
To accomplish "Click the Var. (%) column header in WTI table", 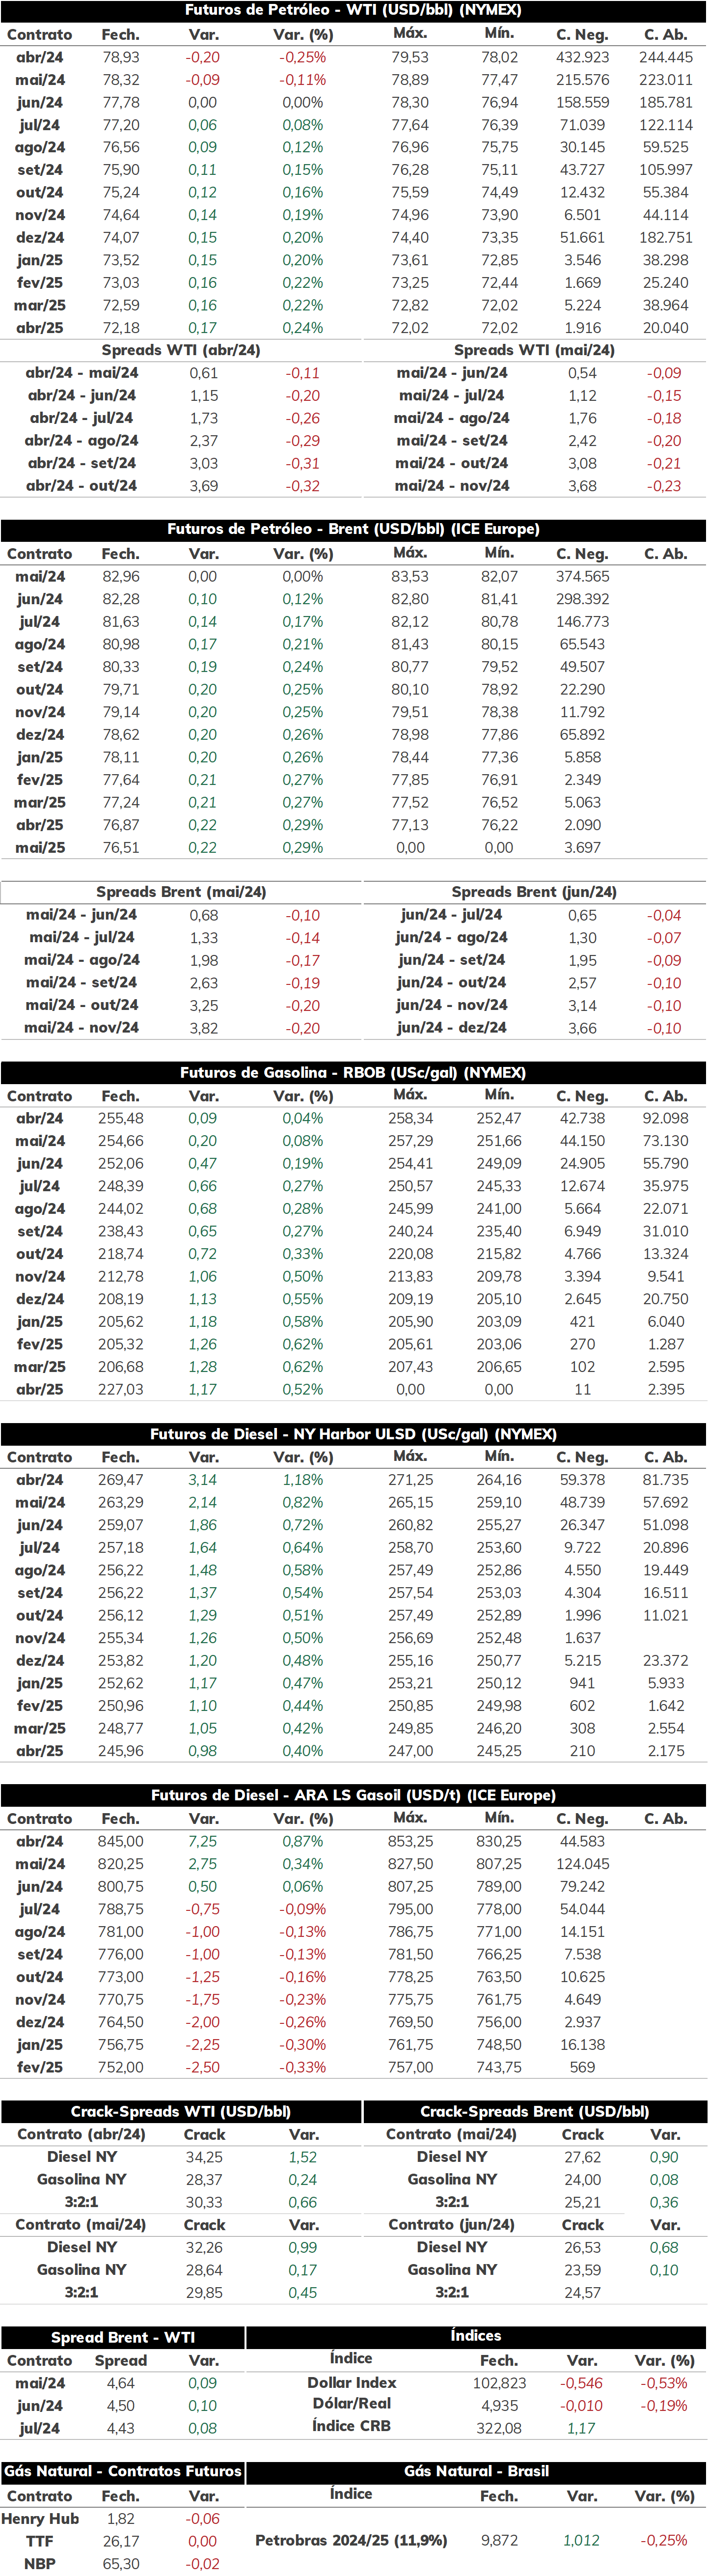I will 303,34.
